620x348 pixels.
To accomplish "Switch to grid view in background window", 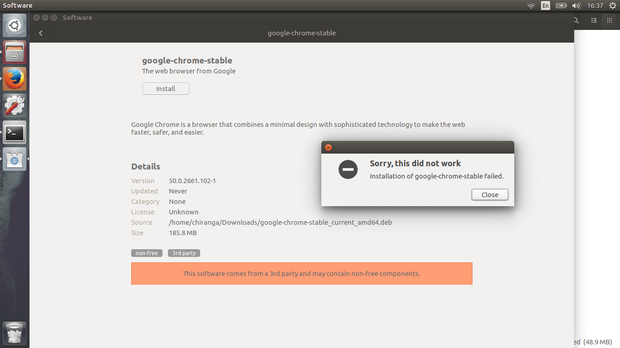I will [609, 20].
